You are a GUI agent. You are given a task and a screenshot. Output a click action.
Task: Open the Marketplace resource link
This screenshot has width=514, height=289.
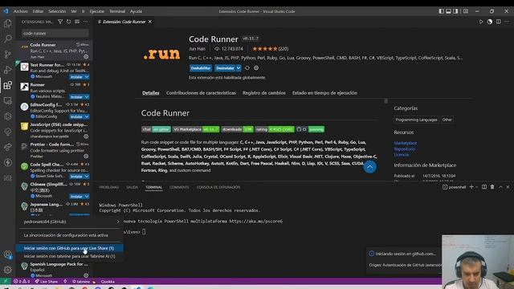[405, 143]
